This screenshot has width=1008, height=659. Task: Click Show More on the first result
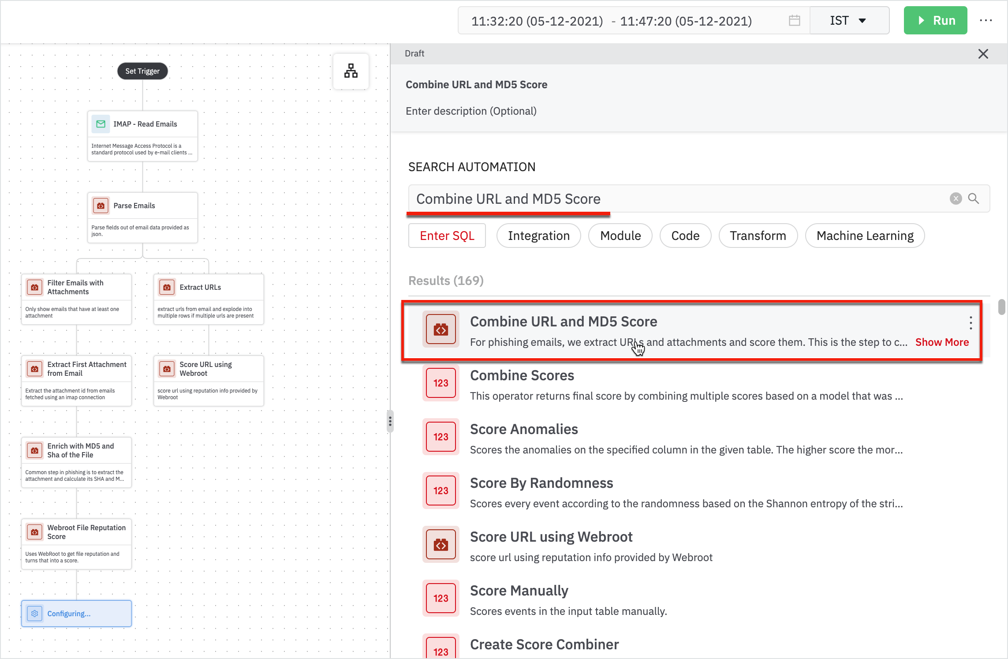click(x=942, y=342)
